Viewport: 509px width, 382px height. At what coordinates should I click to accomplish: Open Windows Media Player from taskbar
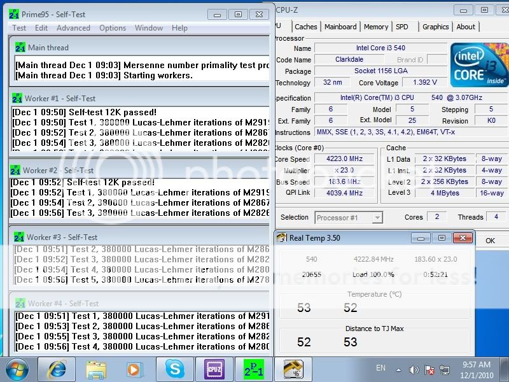coord(134,369)
